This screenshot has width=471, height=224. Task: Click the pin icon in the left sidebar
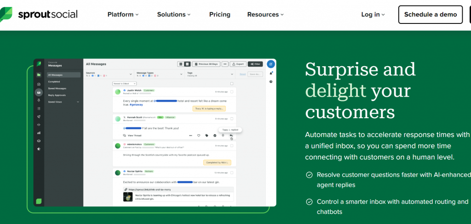[39, 101]
